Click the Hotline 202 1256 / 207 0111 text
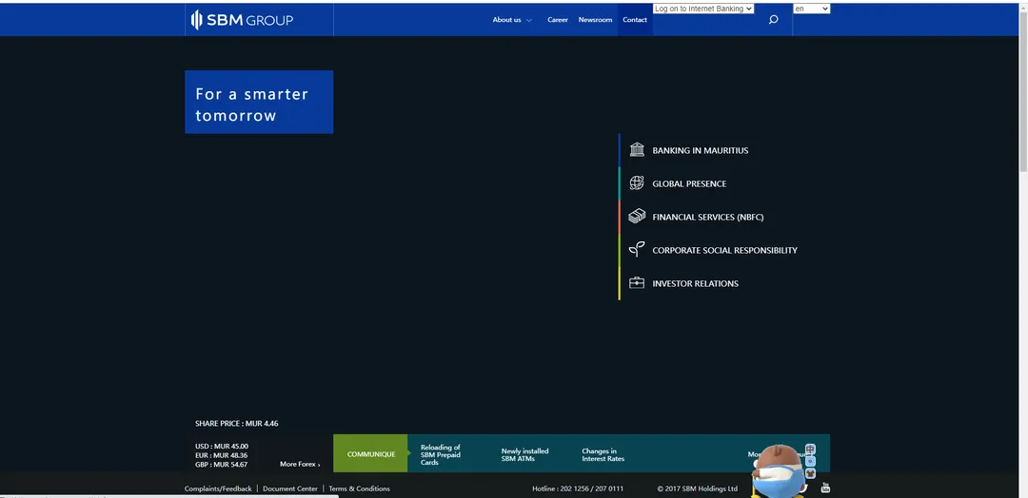The width and height of the screenshot is (1028, 498). pyautogui.click(x=578, y=488)
